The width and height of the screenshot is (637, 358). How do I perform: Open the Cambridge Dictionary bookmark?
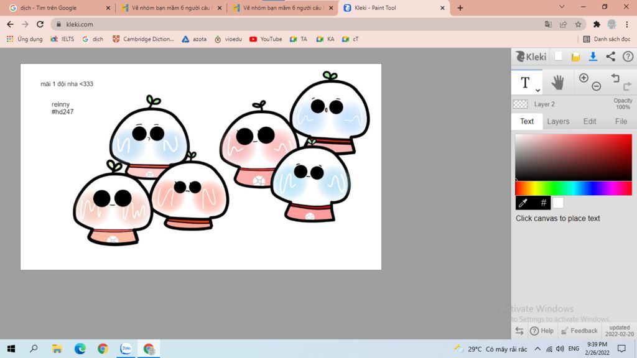coord(143,39)
